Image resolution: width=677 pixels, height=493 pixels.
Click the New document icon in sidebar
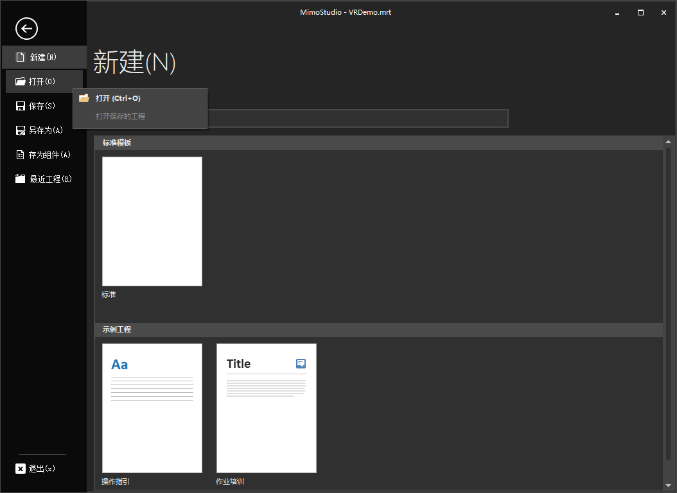[20, 57]
